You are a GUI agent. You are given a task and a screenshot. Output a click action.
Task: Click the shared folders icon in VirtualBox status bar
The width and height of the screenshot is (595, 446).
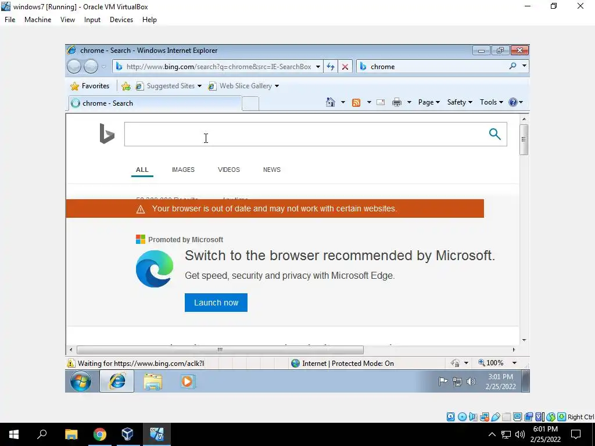(x=507, y=417)
